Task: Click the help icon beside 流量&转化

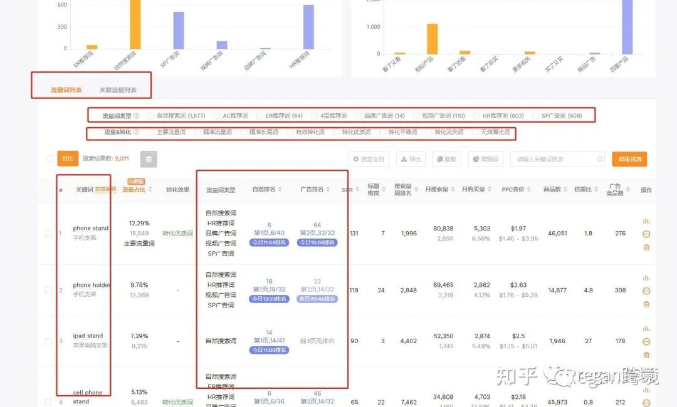Action: pos(136,132)
